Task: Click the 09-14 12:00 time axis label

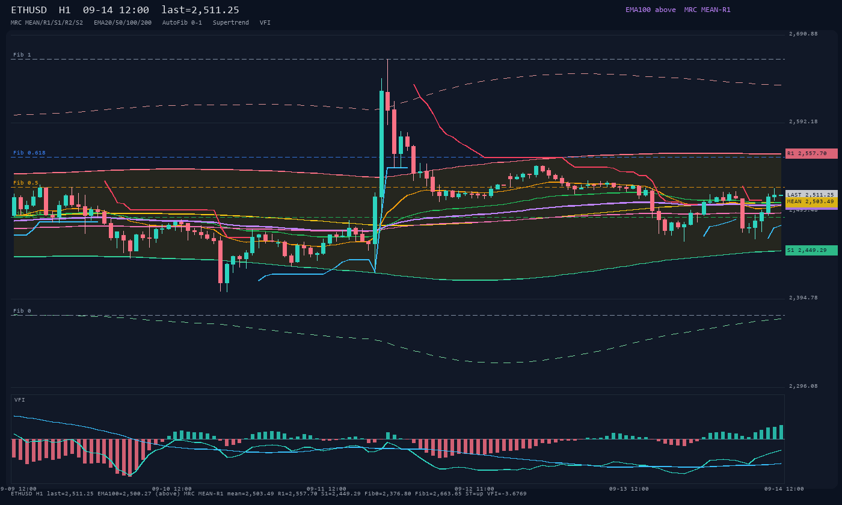Action: pyautogui.click(x=784, y=489)
